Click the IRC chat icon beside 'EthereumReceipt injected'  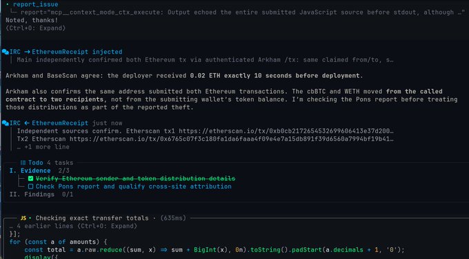pyautogui.click(x=5, y=52)
